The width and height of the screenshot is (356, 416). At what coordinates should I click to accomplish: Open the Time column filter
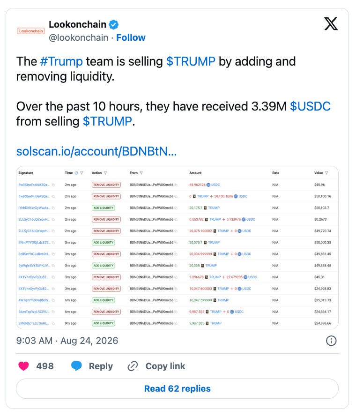82,173
